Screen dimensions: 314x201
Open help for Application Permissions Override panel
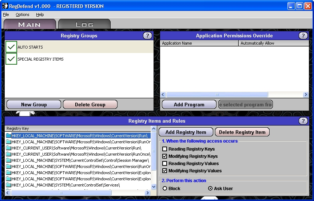(303, 36)
